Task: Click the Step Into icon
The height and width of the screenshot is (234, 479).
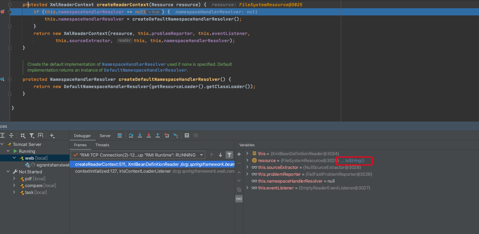Action: click(x=140, y=135)
